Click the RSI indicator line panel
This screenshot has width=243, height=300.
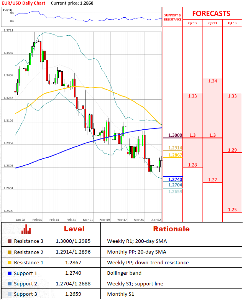[x=81, y=17]
